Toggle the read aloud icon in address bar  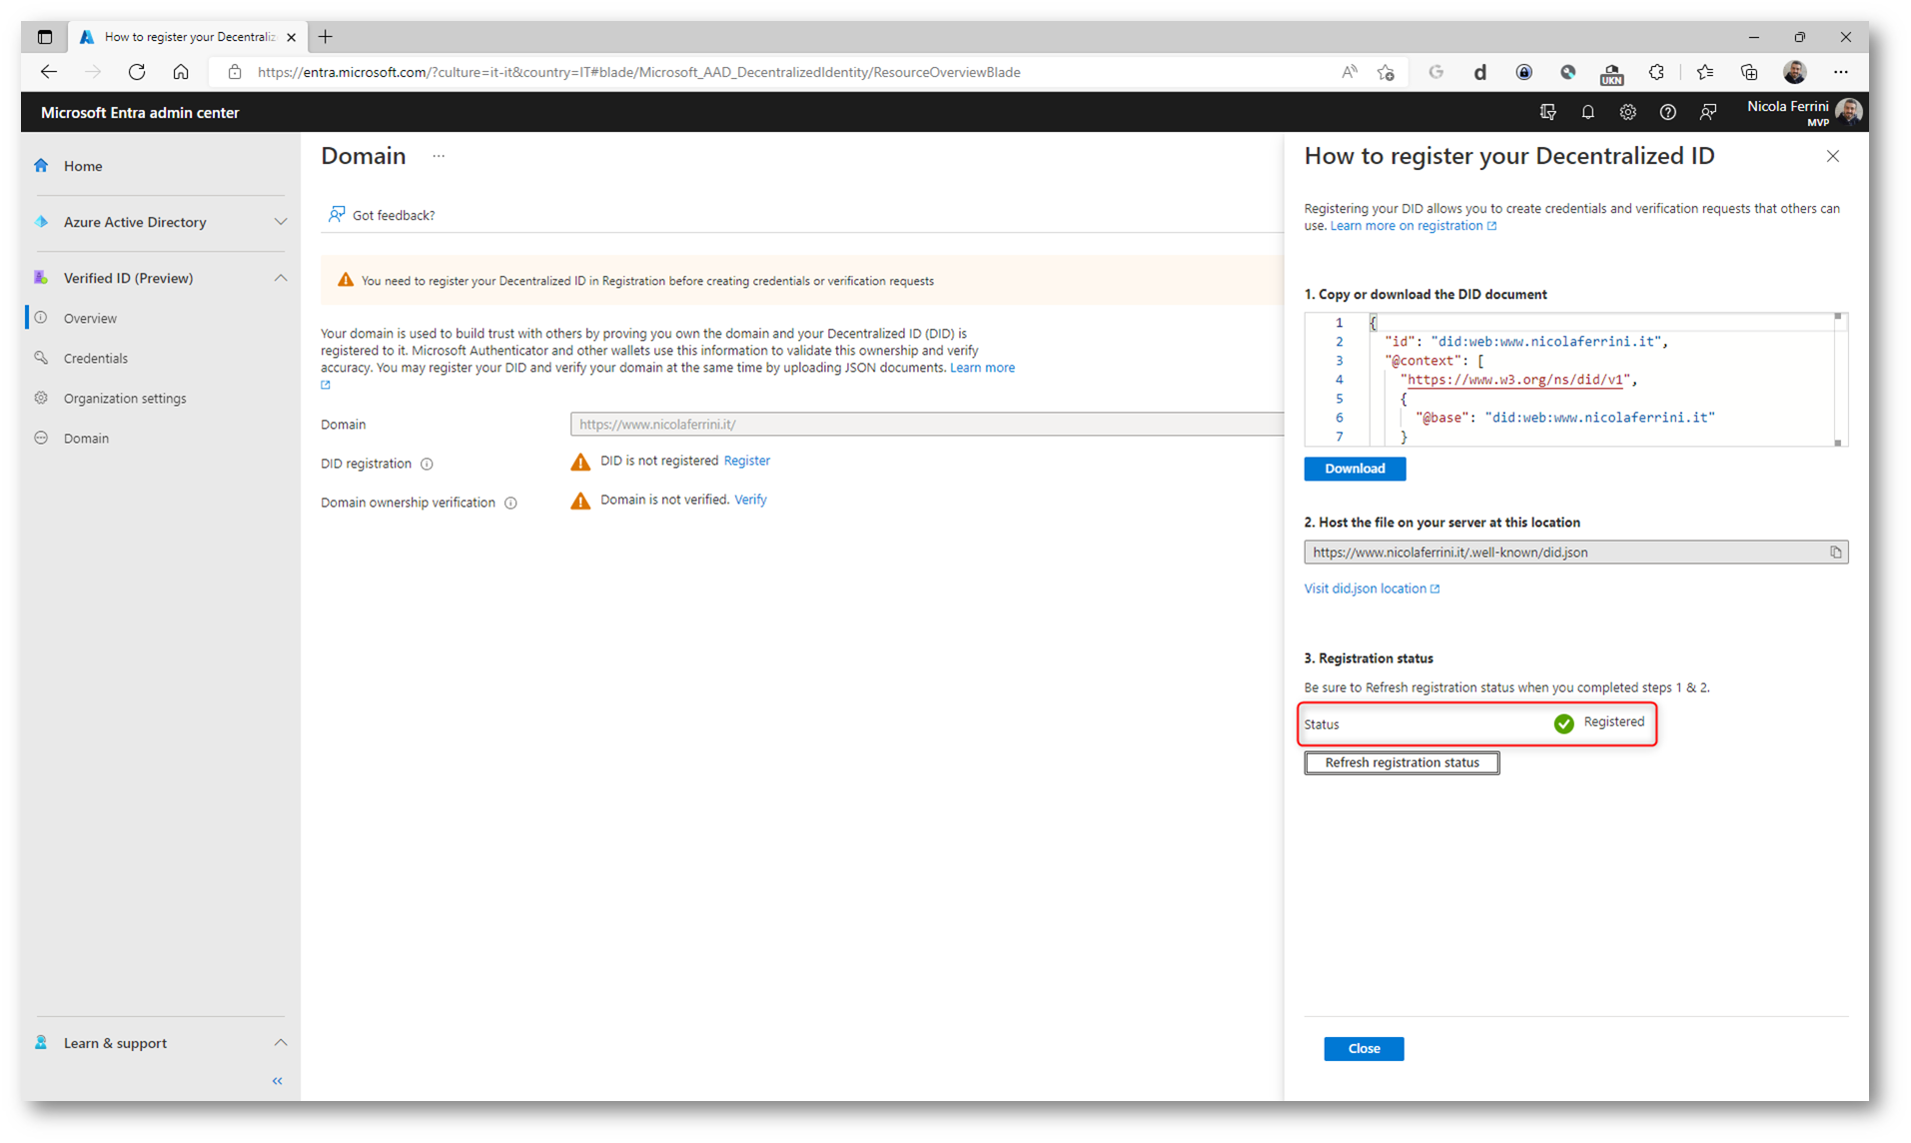pos(1350,72)
